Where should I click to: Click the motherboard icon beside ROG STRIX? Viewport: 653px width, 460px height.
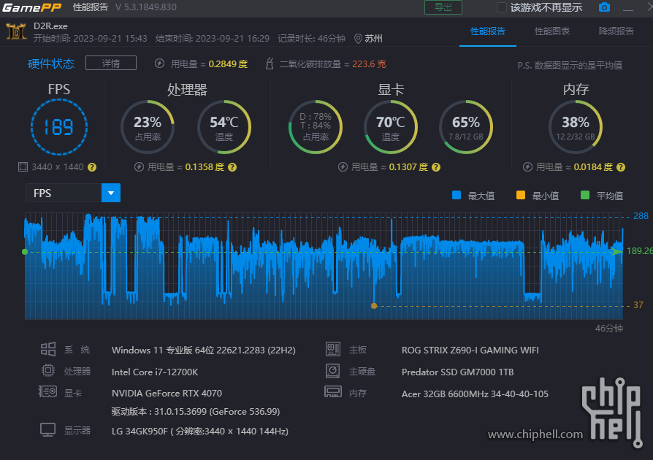333,349
